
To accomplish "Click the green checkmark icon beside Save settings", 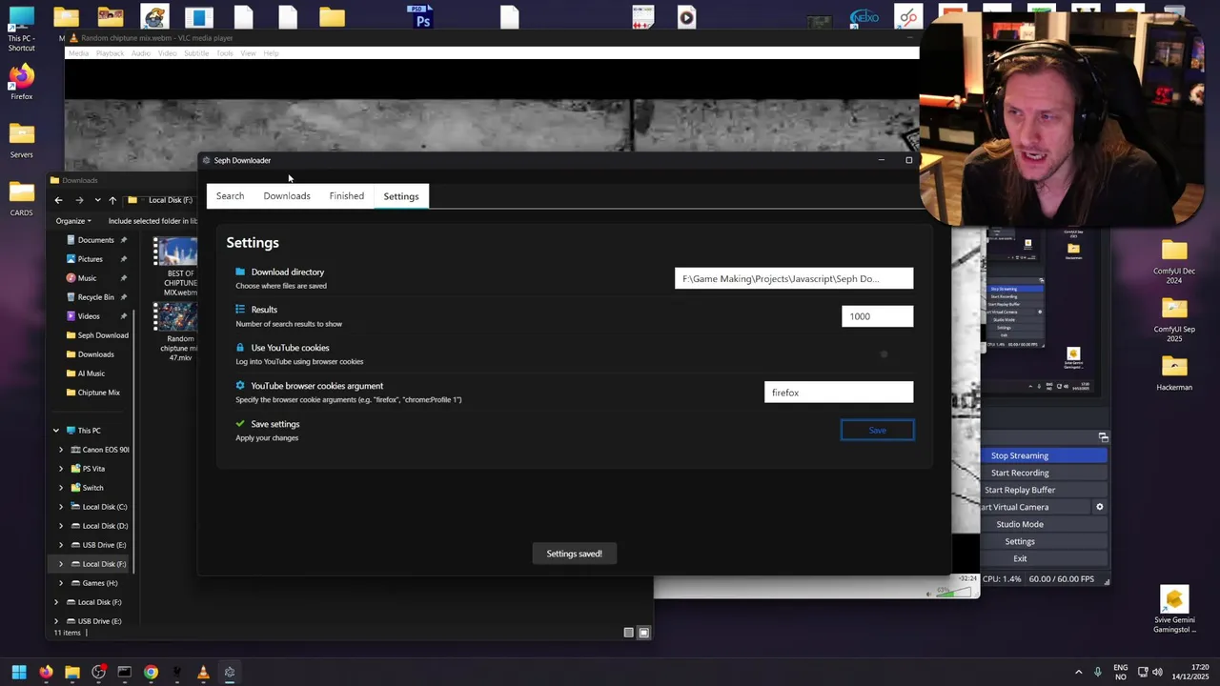I will tap(240, 424).
